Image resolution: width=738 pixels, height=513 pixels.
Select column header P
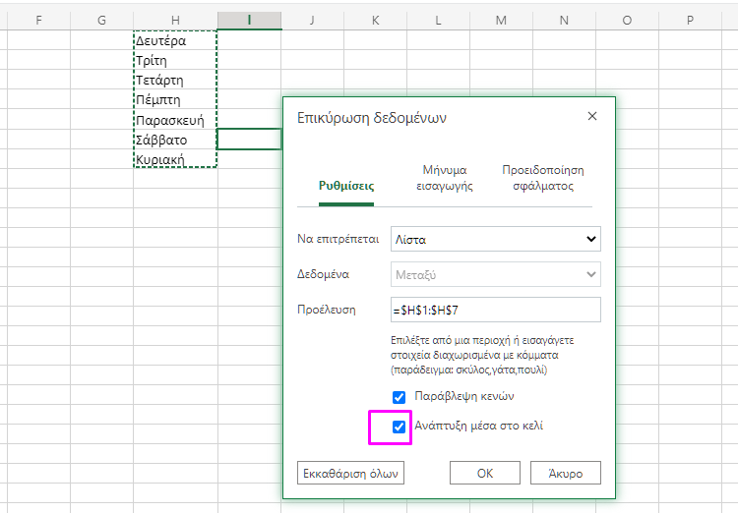[690, 20]
